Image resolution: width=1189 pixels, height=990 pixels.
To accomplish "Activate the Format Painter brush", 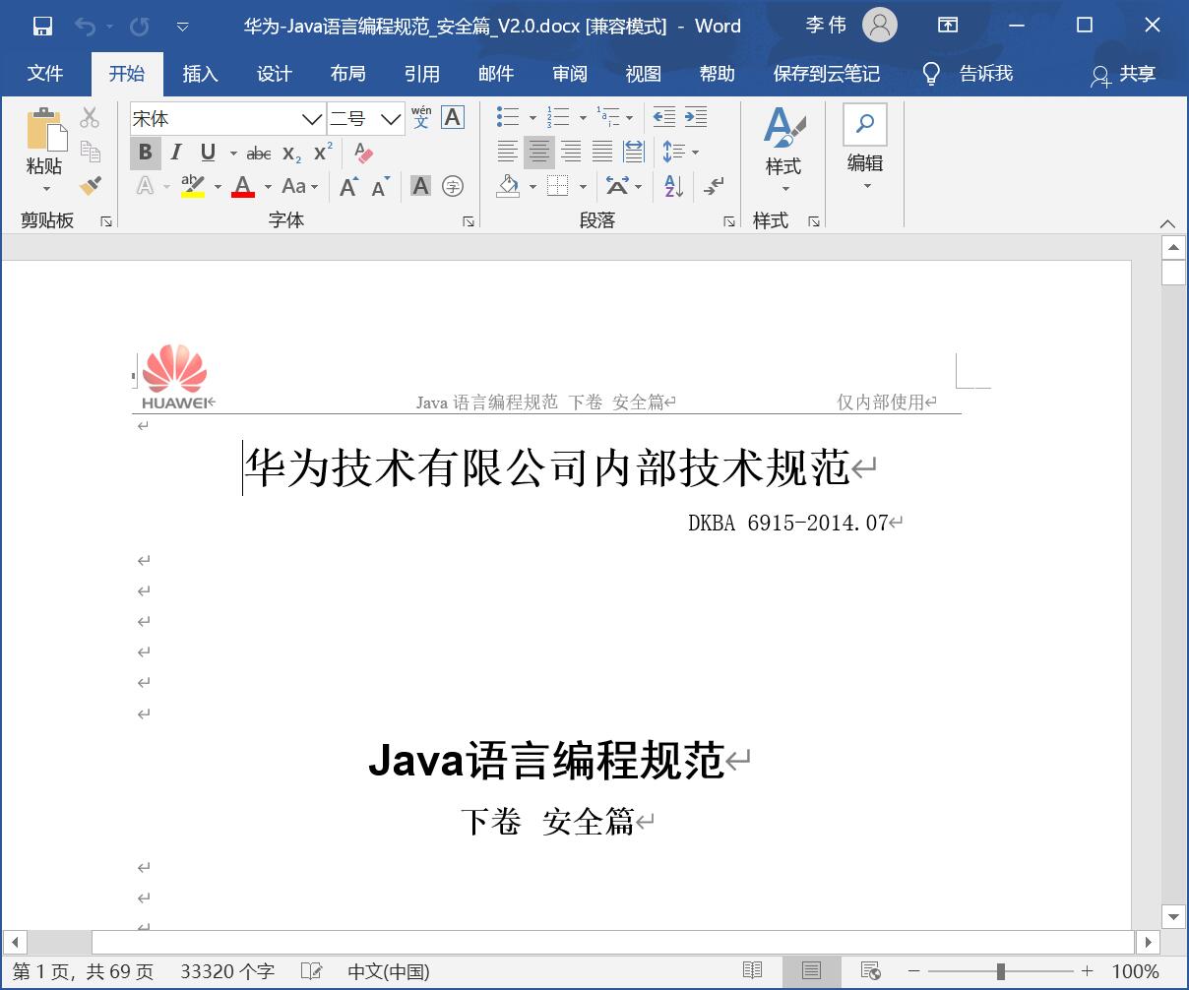I will tap(91, 185).
